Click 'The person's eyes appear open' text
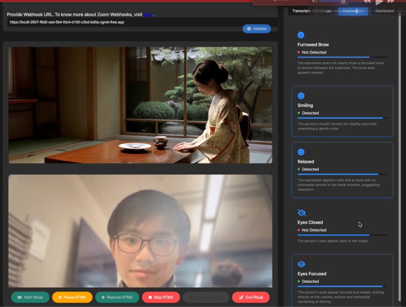 coord(333,241)
